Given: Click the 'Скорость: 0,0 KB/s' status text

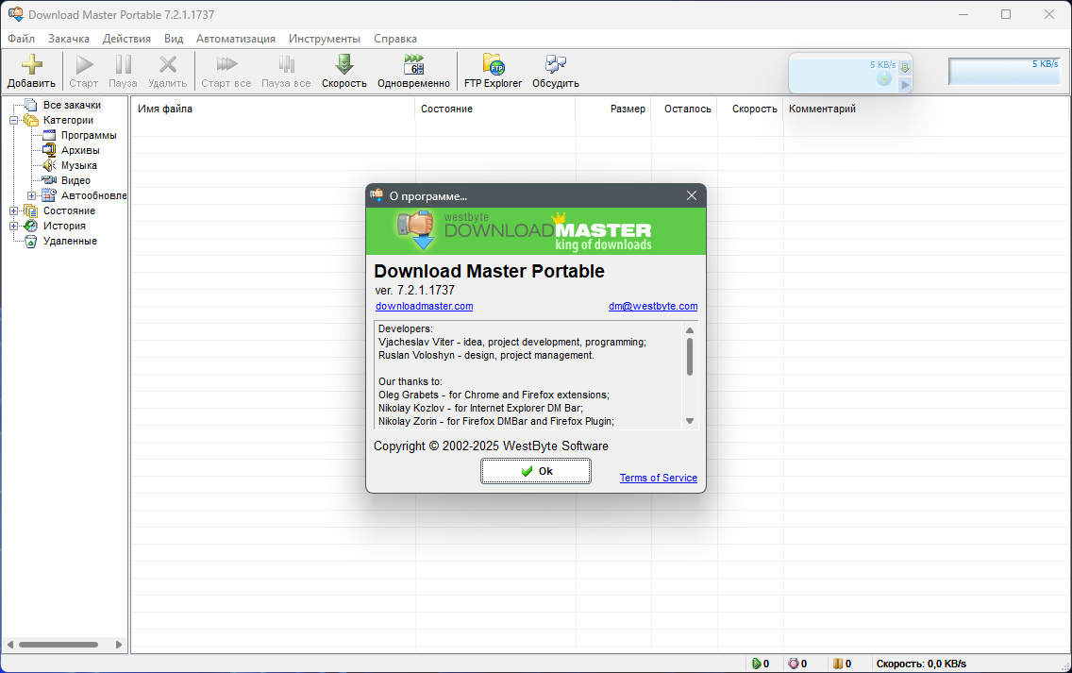Looking at the screenshot, I should pyautogui.click(x=921, y=664).
